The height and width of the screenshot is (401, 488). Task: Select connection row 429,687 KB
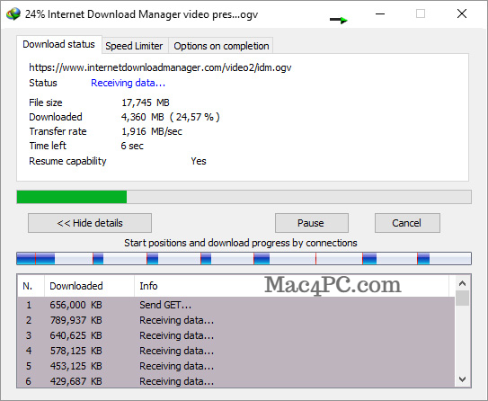click(x=236, y=380)
